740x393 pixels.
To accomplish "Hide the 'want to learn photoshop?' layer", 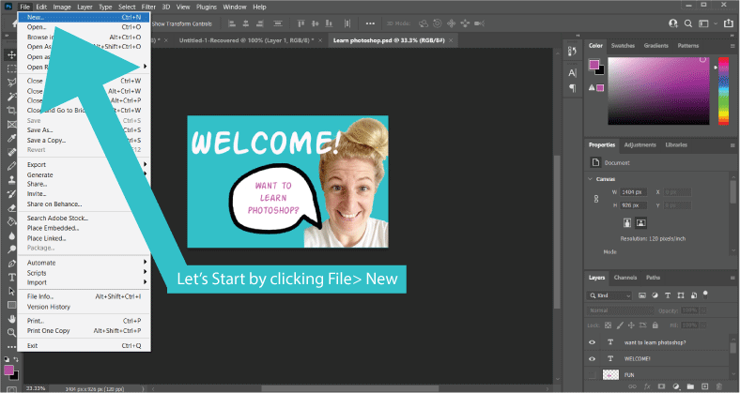I will 593,341.
